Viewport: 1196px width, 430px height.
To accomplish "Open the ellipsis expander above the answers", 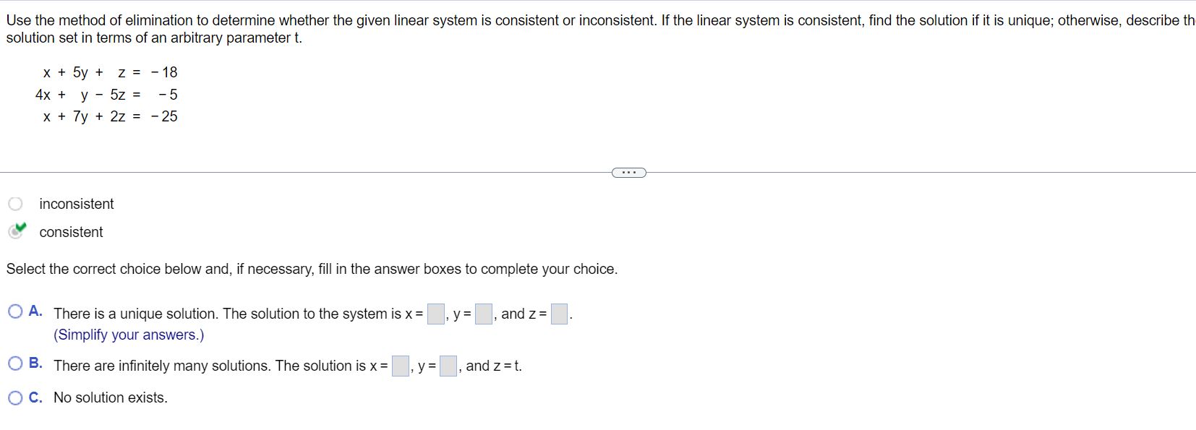I will click(x=628, y=172).
